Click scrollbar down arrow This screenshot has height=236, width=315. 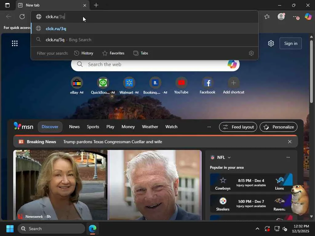click(311, 217)
